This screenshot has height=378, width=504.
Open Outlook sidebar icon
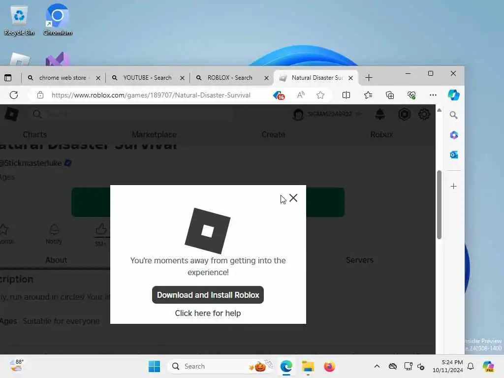453,155
